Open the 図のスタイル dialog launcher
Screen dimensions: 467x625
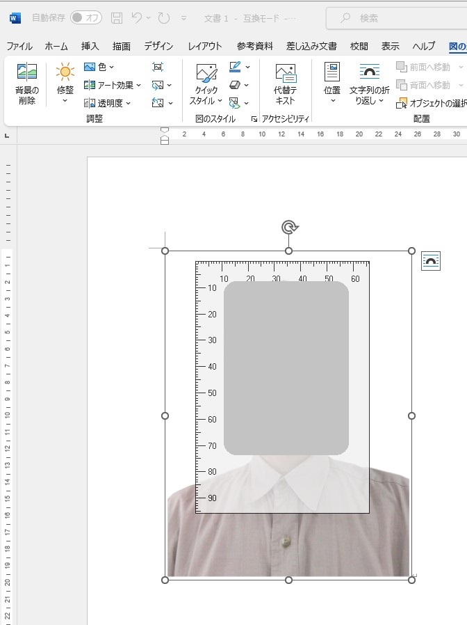(254, 119)
